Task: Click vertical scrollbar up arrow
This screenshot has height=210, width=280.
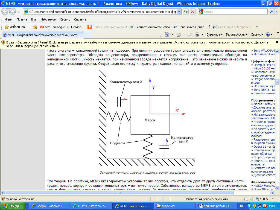Action: coord(277,51)
